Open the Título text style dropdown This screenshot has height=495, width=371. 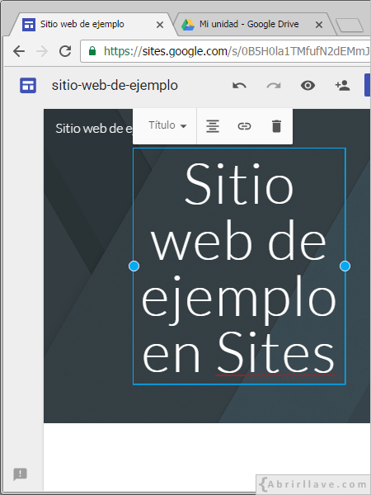coord(167,125)
